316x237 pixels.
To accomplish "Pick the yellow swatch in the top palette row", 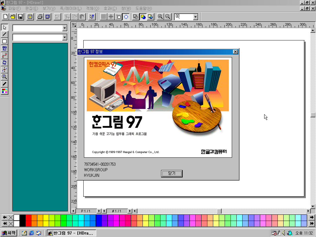I will 46,218.
